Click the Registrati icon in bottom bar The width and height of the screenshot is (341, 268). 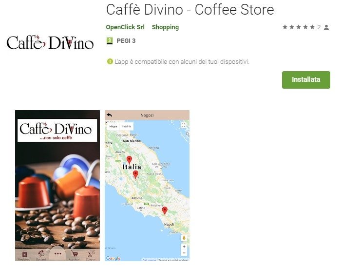(24, 254)
